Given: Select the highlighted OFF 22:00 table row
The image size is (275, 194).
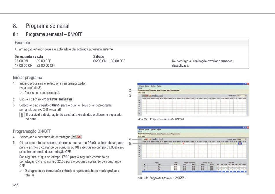Looking at the screenshot, I should pyautogui.click(x=194, y=171).
